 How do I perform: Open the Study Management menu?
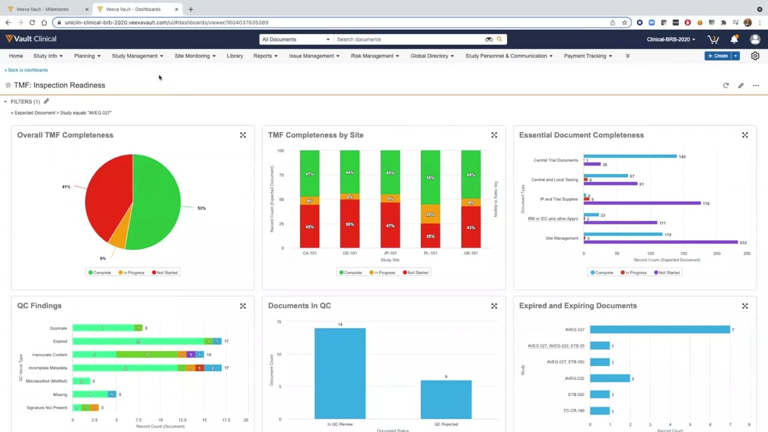(x=137, y=56)
